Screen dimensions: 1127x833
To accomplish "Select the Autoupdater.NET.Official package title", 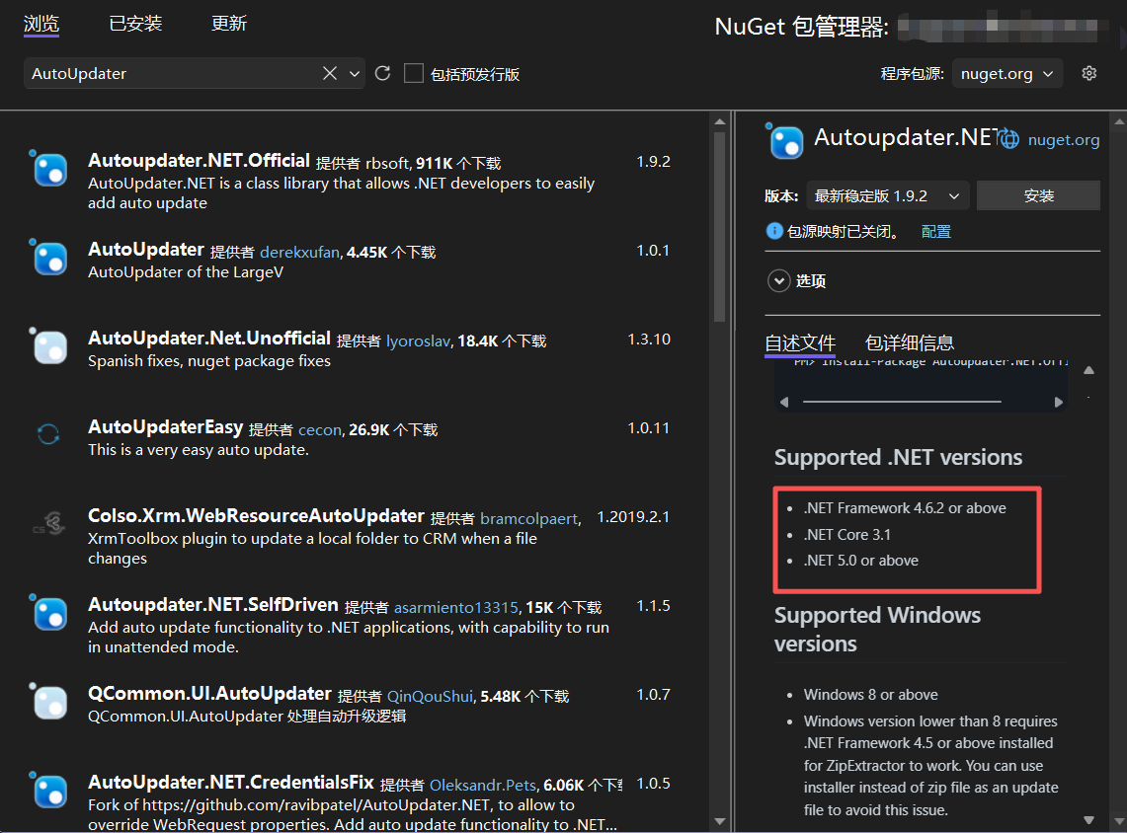I will [x=200, y=160].
